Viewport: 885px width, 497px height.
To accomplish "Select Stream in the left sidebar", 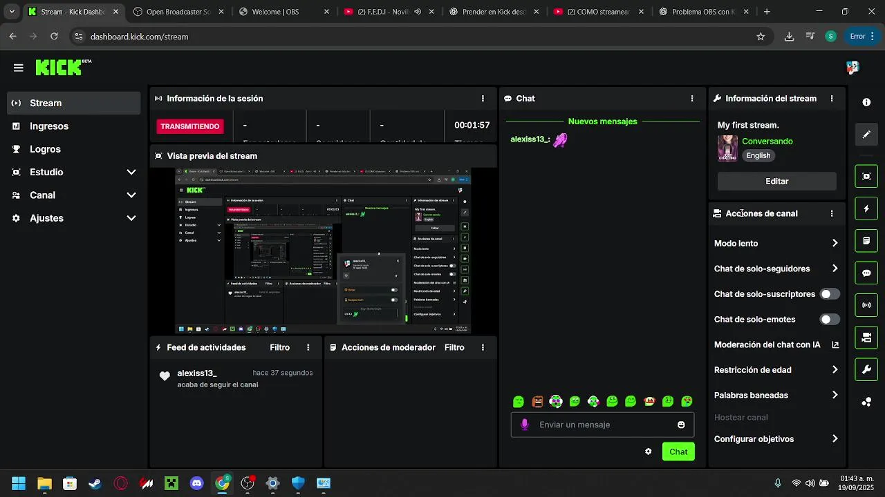I will (74, 104).
